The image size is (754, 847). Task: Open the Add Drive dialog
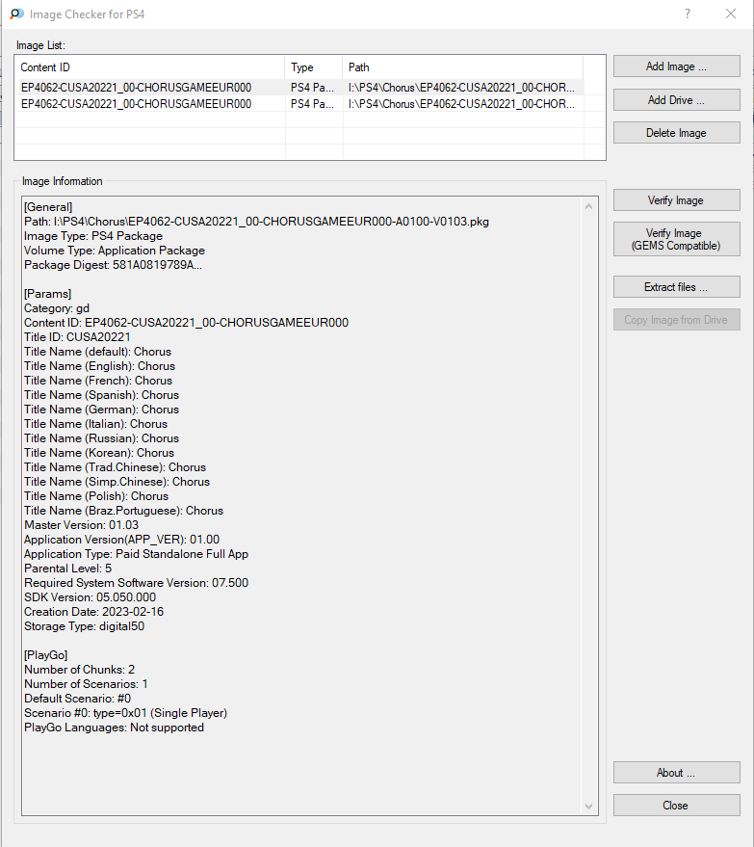click(x=676, y=100)
